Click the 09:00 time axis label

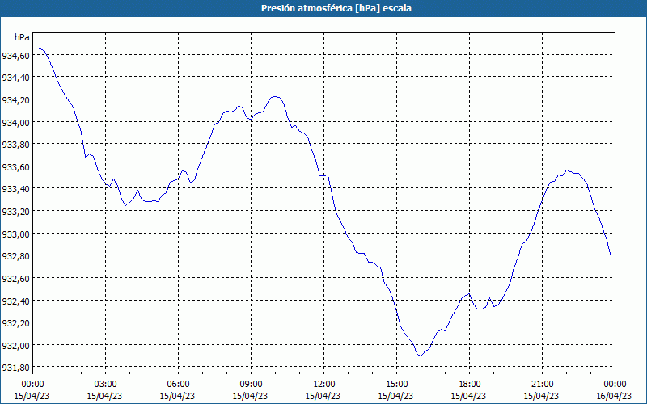[x=251, y=385]
